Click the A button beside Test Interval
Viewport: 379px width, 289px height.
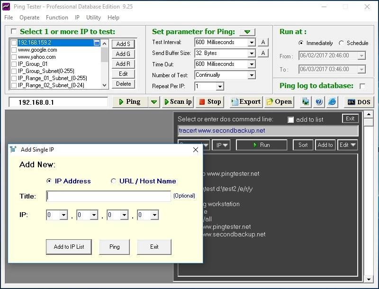click(263, 42)
